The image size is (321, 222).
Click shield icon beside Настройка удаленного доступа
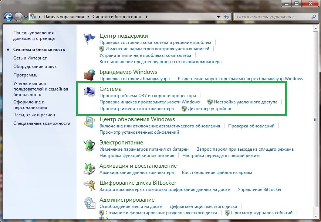click(x=210, y=102)
